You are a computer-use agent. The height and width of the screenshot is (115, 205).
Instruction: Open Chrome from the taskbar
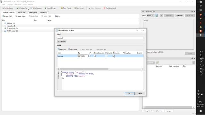(x=201, y=19)
